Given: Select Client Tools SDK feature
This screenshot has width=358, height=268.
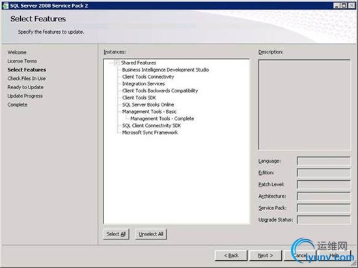Looking at the screenshot, I should (139, 98).
